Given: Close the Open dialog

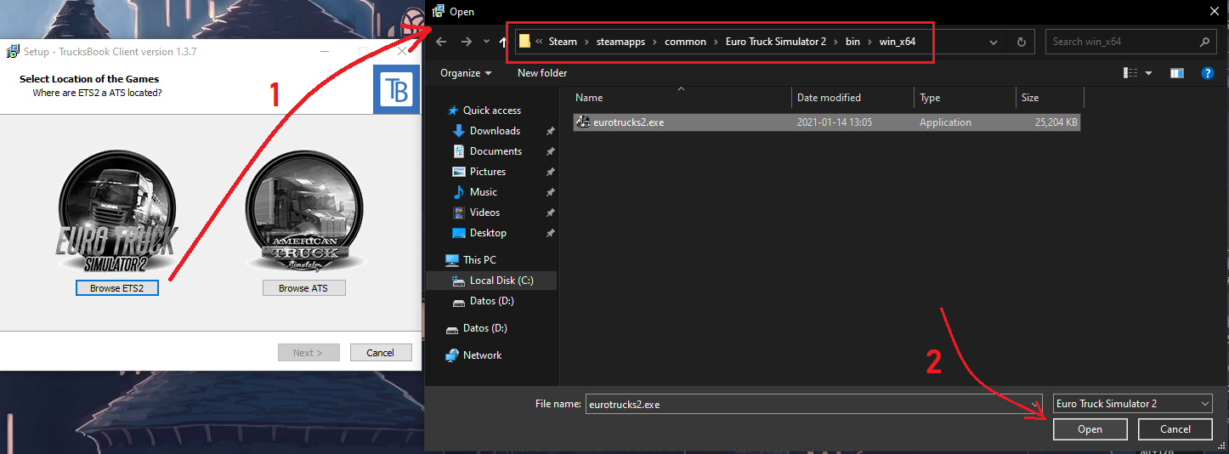Looking at the screenshot, I should pyautogui.click(x=1213, y=12).
